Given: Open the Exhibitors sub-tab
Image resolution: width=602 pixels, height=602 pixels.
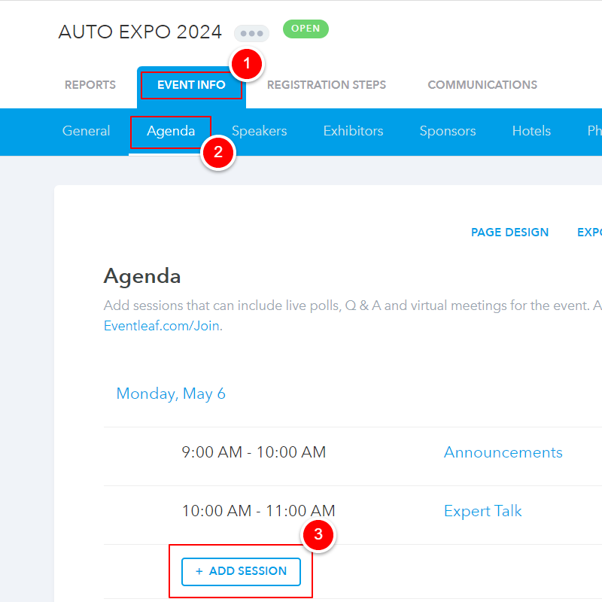Looking at the screenshot, I should tap(353, 131).
